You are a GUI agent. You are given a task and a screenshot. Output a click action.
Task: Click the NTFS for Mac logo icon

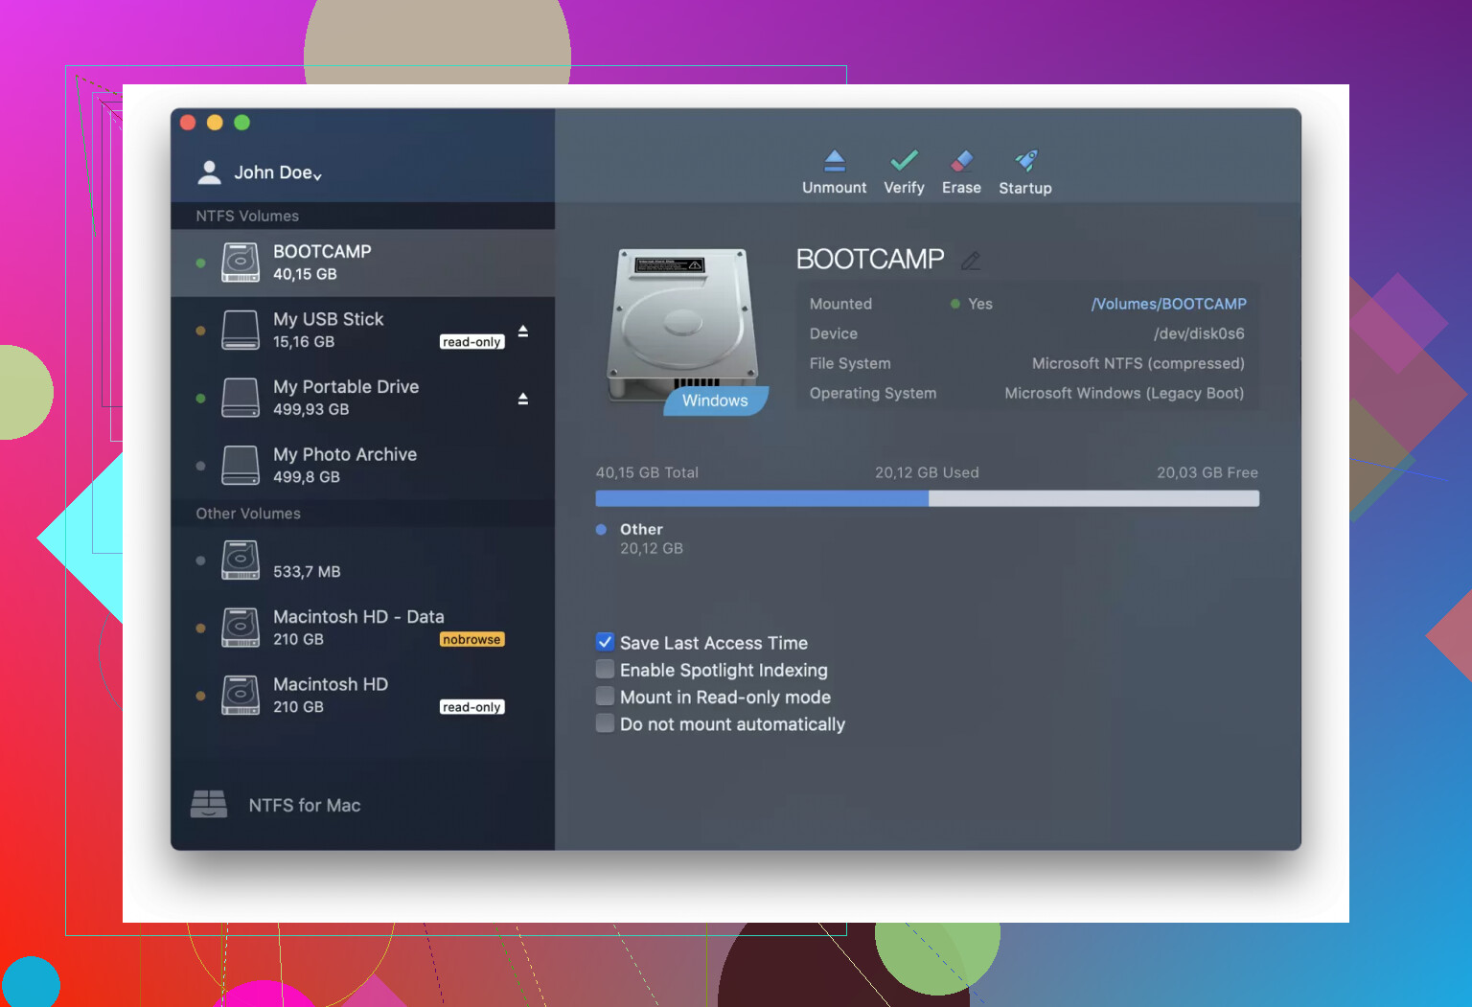tap(209, 805)
